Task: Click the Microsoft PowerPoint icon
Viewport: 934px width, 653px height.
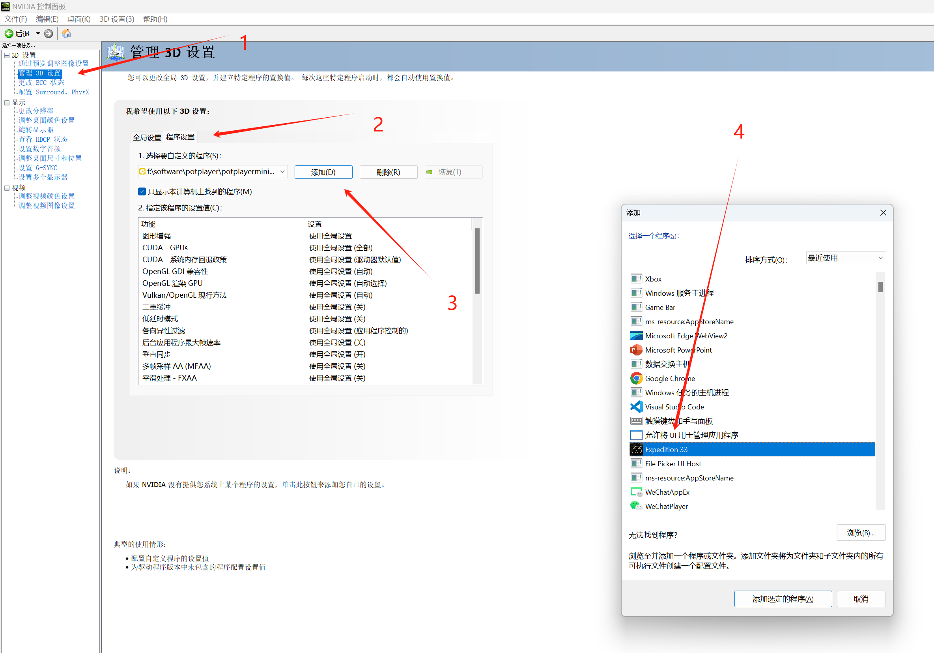Action: click(636, 350)
